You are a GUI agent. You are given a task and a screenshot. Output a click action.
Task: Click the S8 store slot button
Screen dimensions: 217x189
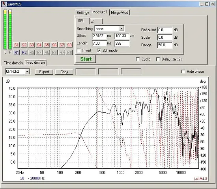pyautogui.click(x=69, y=45)
